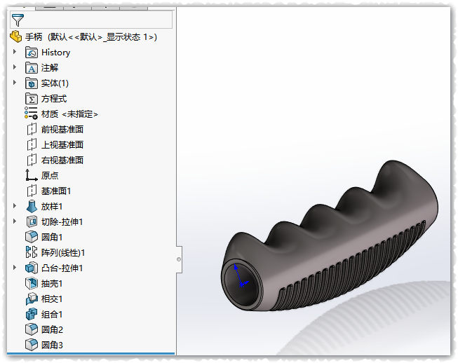458x363 pixels.
Task: Click the filter funnel icon
Action: [x=18, y=20]
